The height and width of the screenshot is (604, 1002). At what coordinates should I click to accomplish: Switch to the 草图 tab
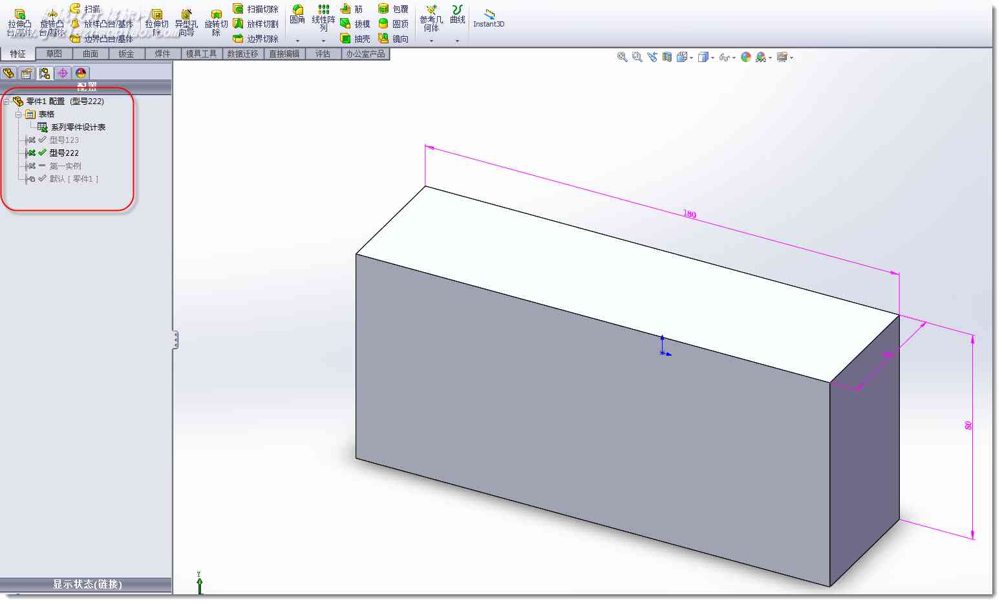54,54
